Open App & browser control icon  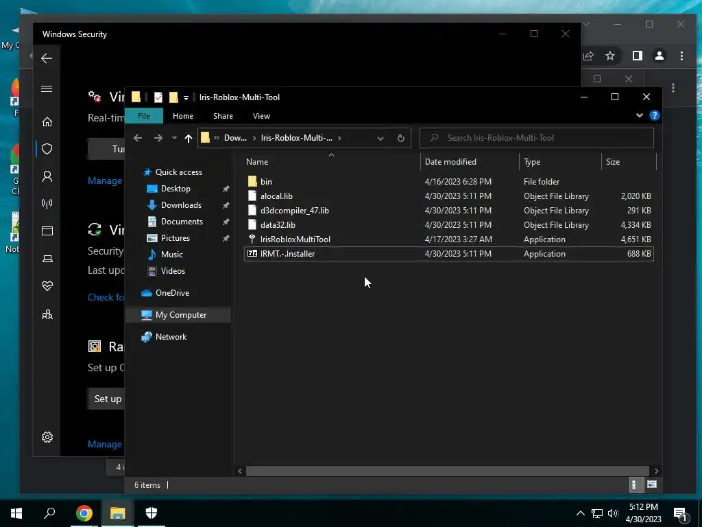point(47,231)
